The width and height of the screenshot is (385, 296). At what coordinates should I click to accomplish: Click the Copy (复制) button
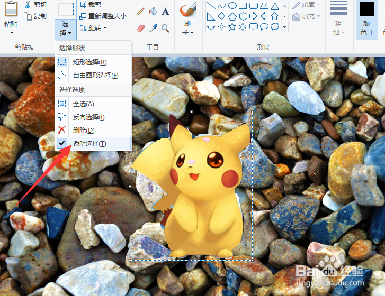(x=35, y=16)
